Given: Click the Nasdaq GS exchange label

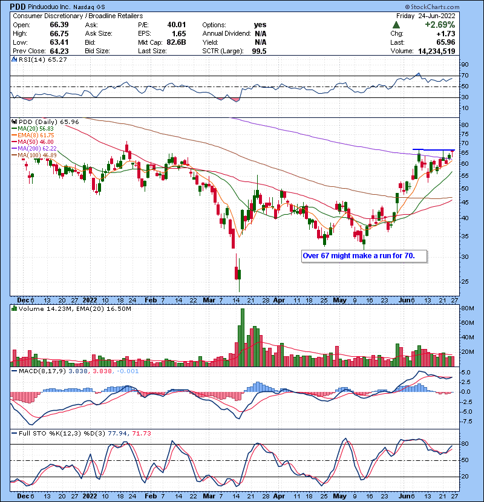Looking at the screenshot, I should point(89,7).
